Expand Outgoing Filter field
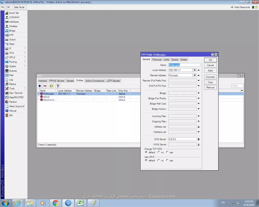The width and height of the screenshot is (259, 207). point(199,122)
